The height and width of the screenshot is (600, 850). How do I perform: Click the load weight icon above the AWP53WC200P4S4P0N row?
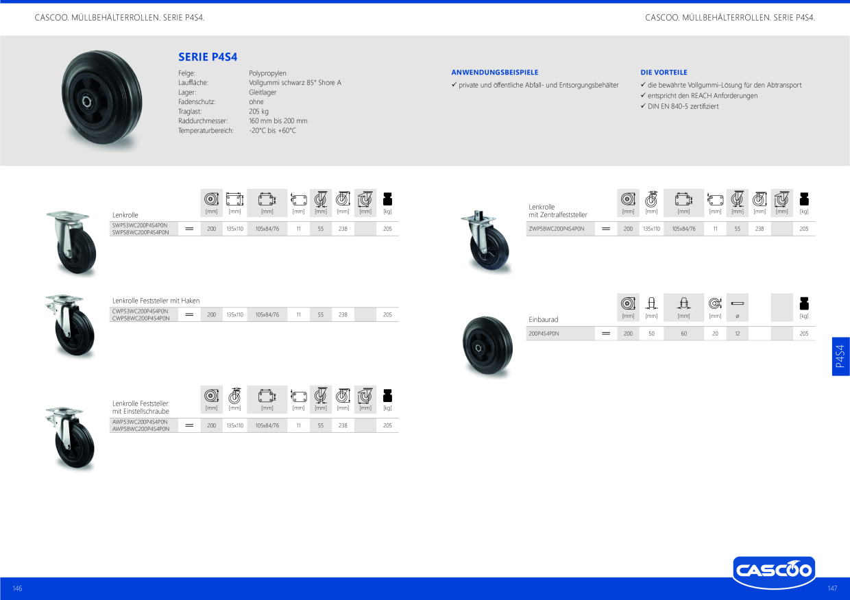(x=387, y=396)
